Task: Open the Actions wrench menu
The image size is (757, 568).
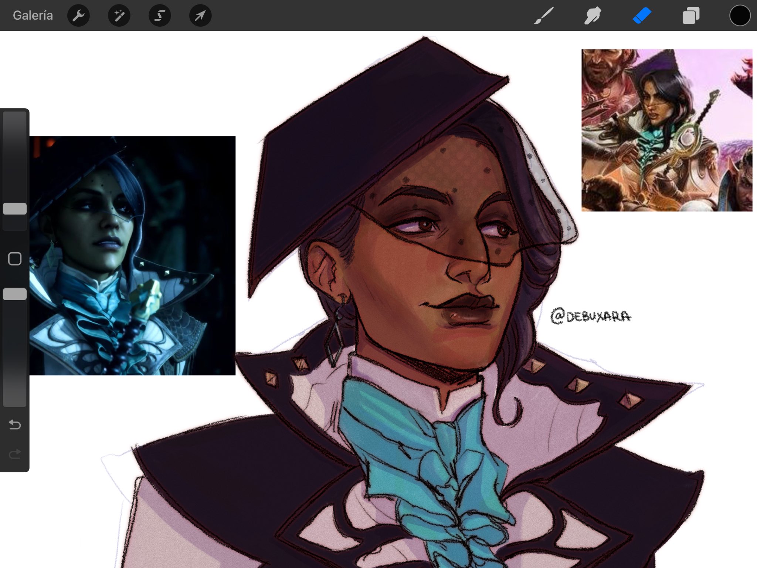Action: click(x=78, y=16)
